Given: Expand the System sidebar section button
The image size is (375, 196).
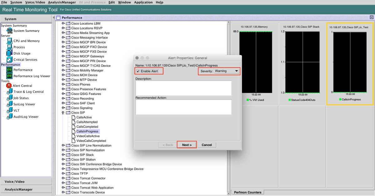Looking at the screenshot, I should (x=26, y=19).
